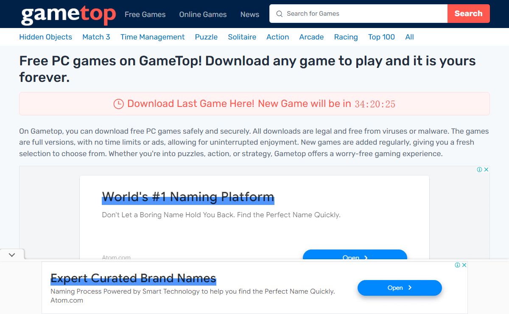Click Open button in top ad
The width and height of the screenshot is (509, 314).
tap(355, 255)
